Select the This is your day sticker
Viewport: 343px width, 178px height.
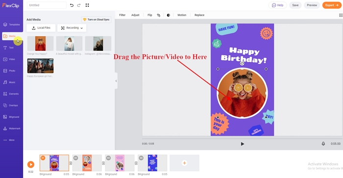click(220, 124)
